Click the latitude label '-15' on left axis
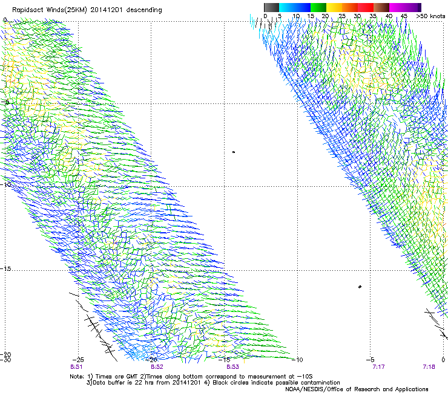This screenshot has height=393, width=448. point(5,269)
